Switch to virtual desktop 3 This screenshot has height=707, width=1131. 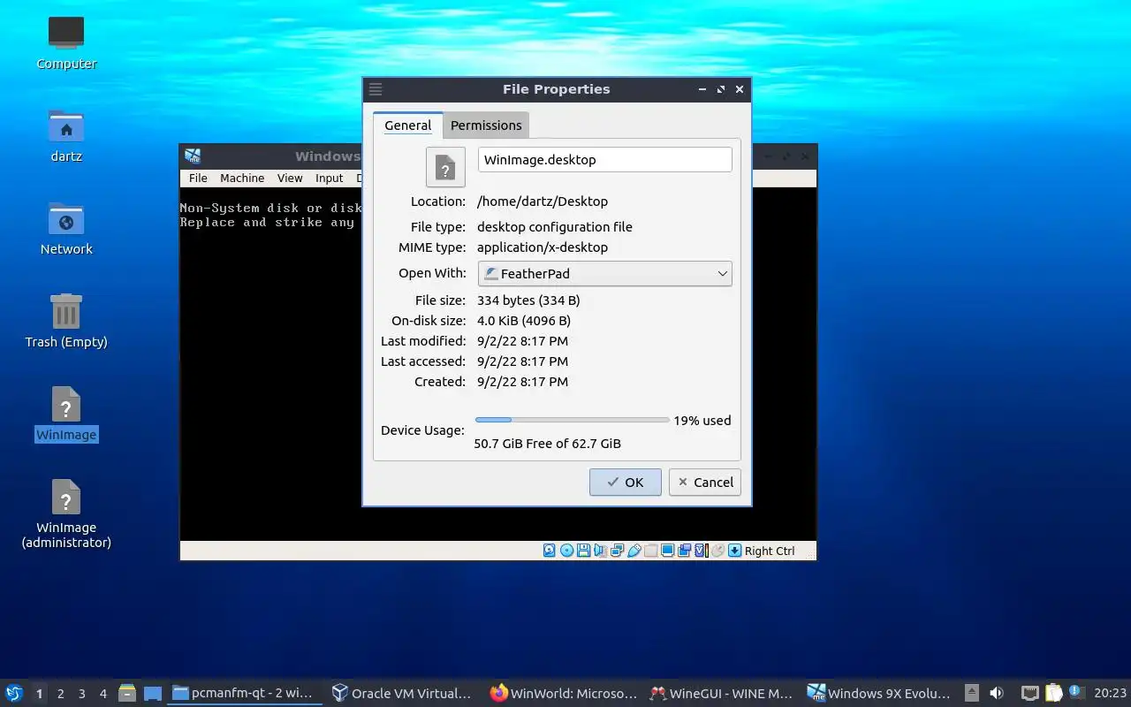[x=81, y=694]
